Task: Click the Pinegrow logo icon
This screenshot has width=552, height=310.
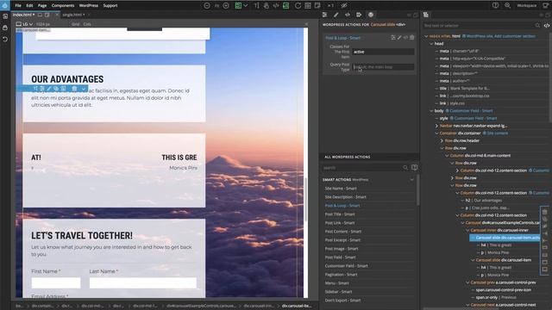Action: coord(5,5)
